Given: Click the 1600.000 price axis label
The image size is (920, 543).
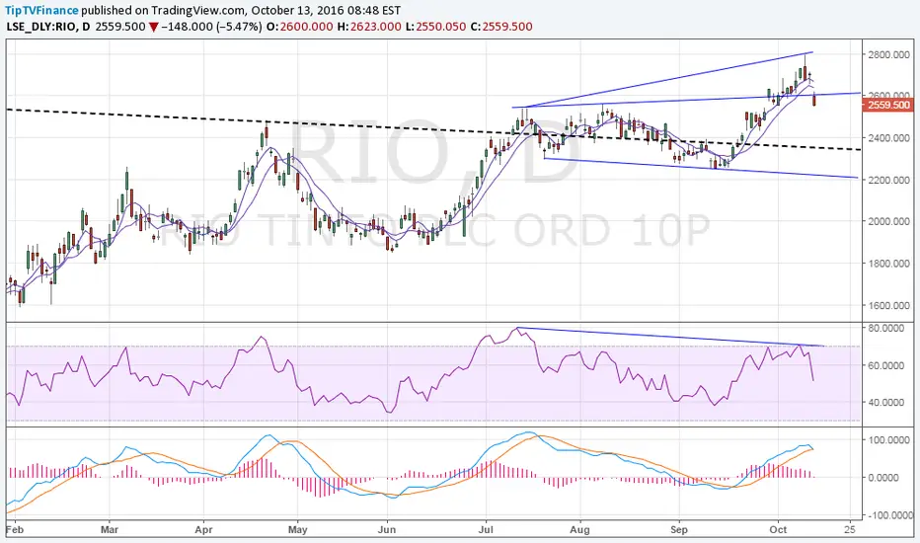Looking at the screenshot, I should [x=888, y=305].
